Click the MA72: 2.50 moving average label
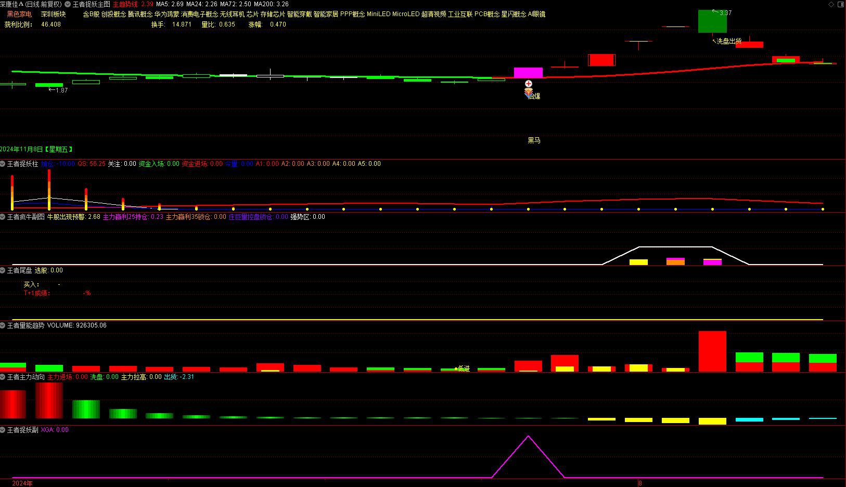Screen dimensions: 846x487 coord(236,4)
